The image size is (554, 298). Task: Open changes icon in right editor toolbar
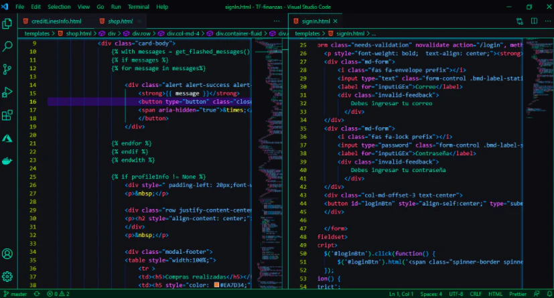pyautogui.click(x=519, y=21)
